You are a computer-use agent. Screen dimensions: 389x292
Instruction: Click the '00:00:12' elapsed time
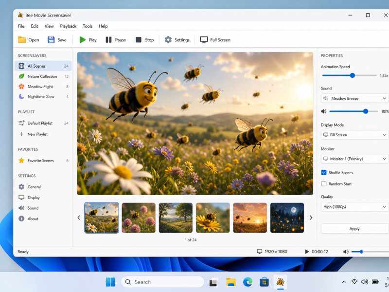[x=320, y=252]
